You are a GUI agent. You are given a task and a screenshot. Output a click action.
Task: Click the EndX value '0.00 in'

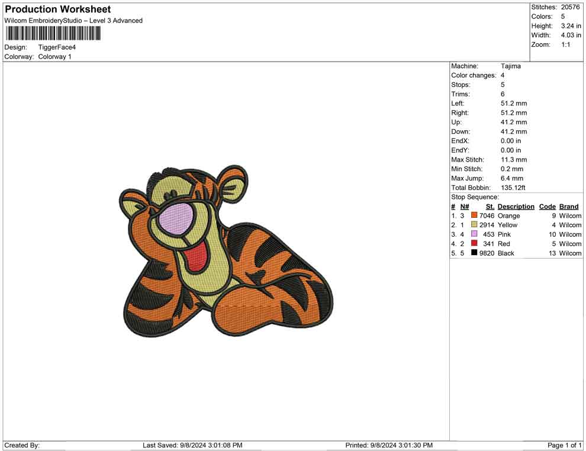point(511,141)
